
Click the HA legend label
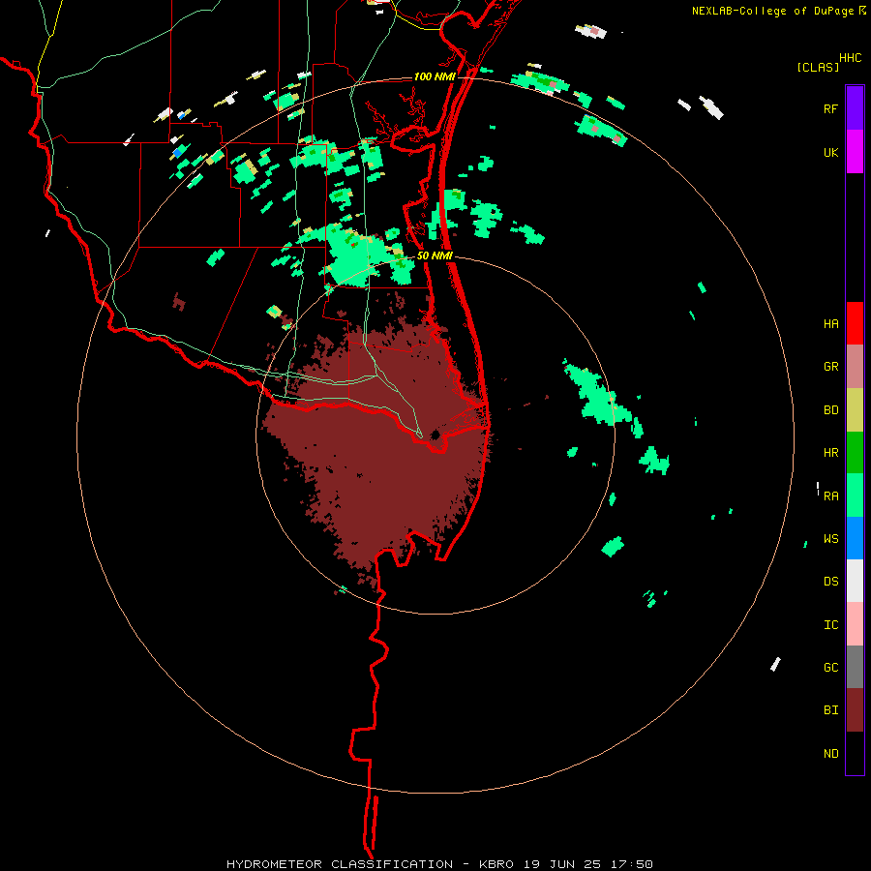tap(830, 324)
